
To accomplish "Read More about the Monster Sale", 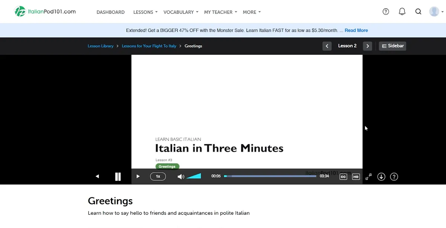I will (356, 30).
